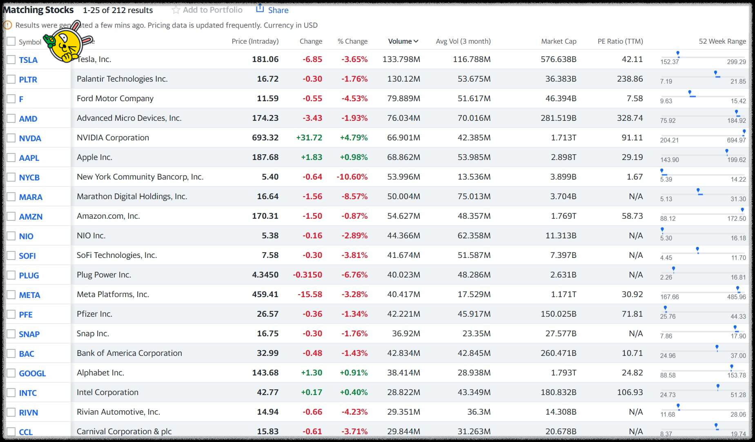
Task: Open the AMD ticker link
Action: tap(28, 119)
